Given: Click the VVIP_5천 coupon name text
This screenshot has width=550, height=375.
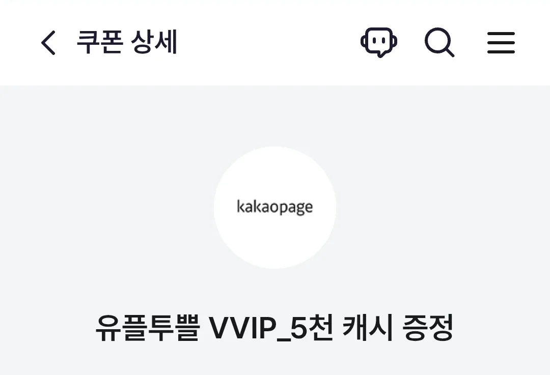Looking at the screenshot, I should 271,328.
